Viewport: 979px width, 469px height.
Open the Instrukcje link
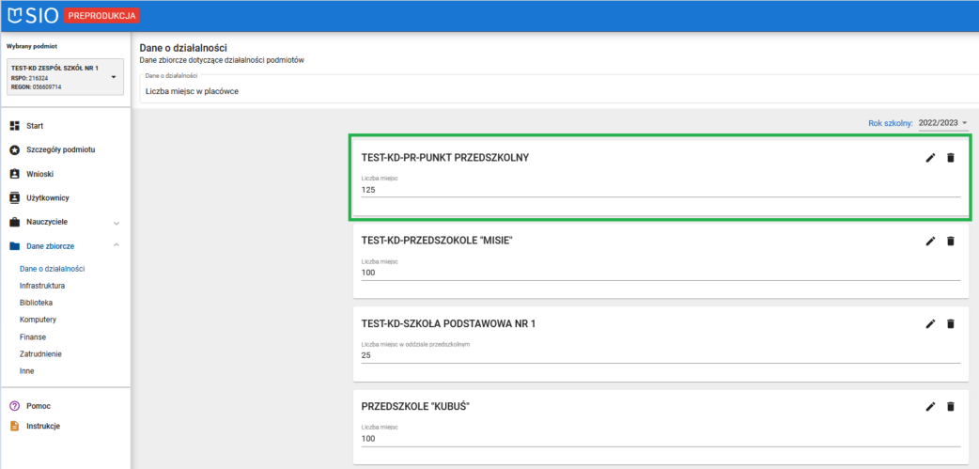[x=43, y=426]
